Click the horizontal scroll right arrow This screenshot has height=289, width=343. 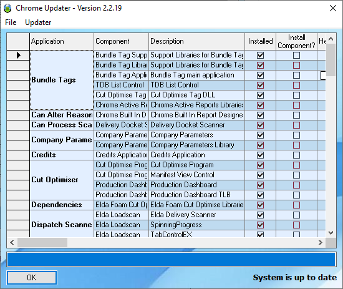tap(321, 242)
